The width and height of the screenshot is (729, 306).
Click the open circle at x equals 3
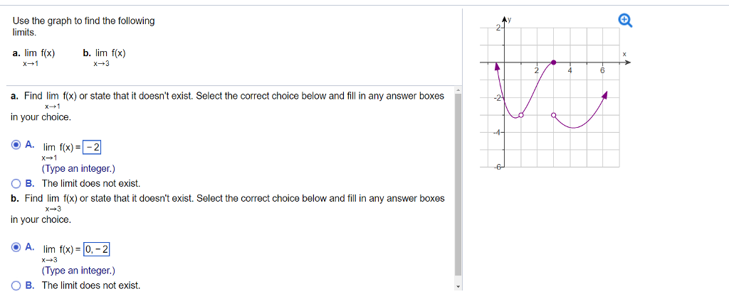[554, 115]
